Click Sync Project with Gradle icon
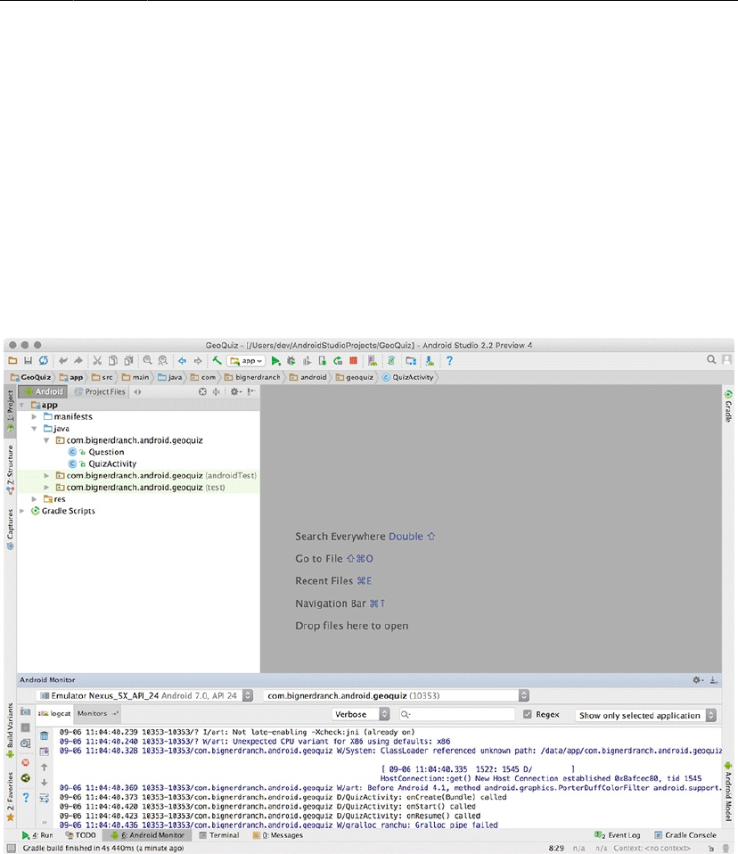The height and width of the screenshot is (854, 738). [391, 360]
